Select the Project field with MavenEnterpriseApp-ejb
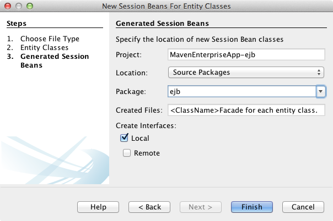 (x=246, y=54)
